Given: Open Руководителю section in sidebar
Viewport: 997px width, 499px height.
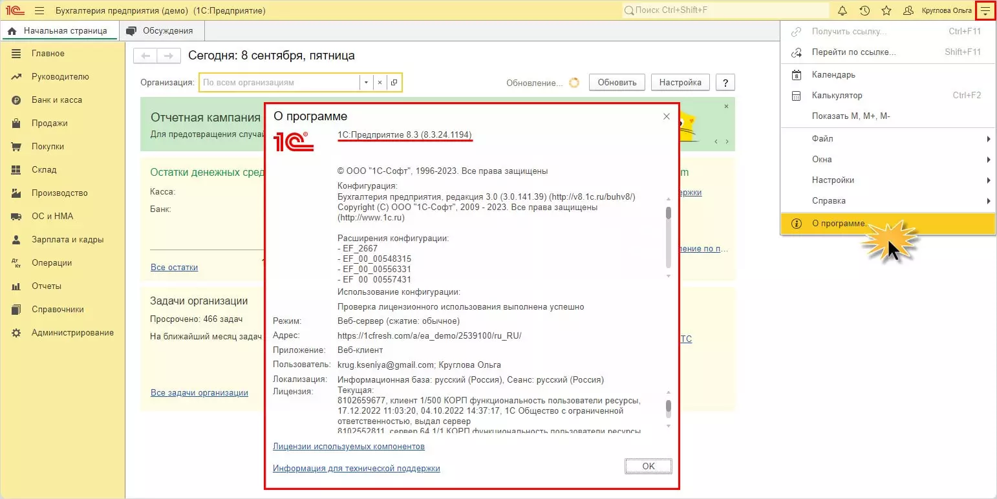Looking at the screenshot, I should click(x=63, y=77).
